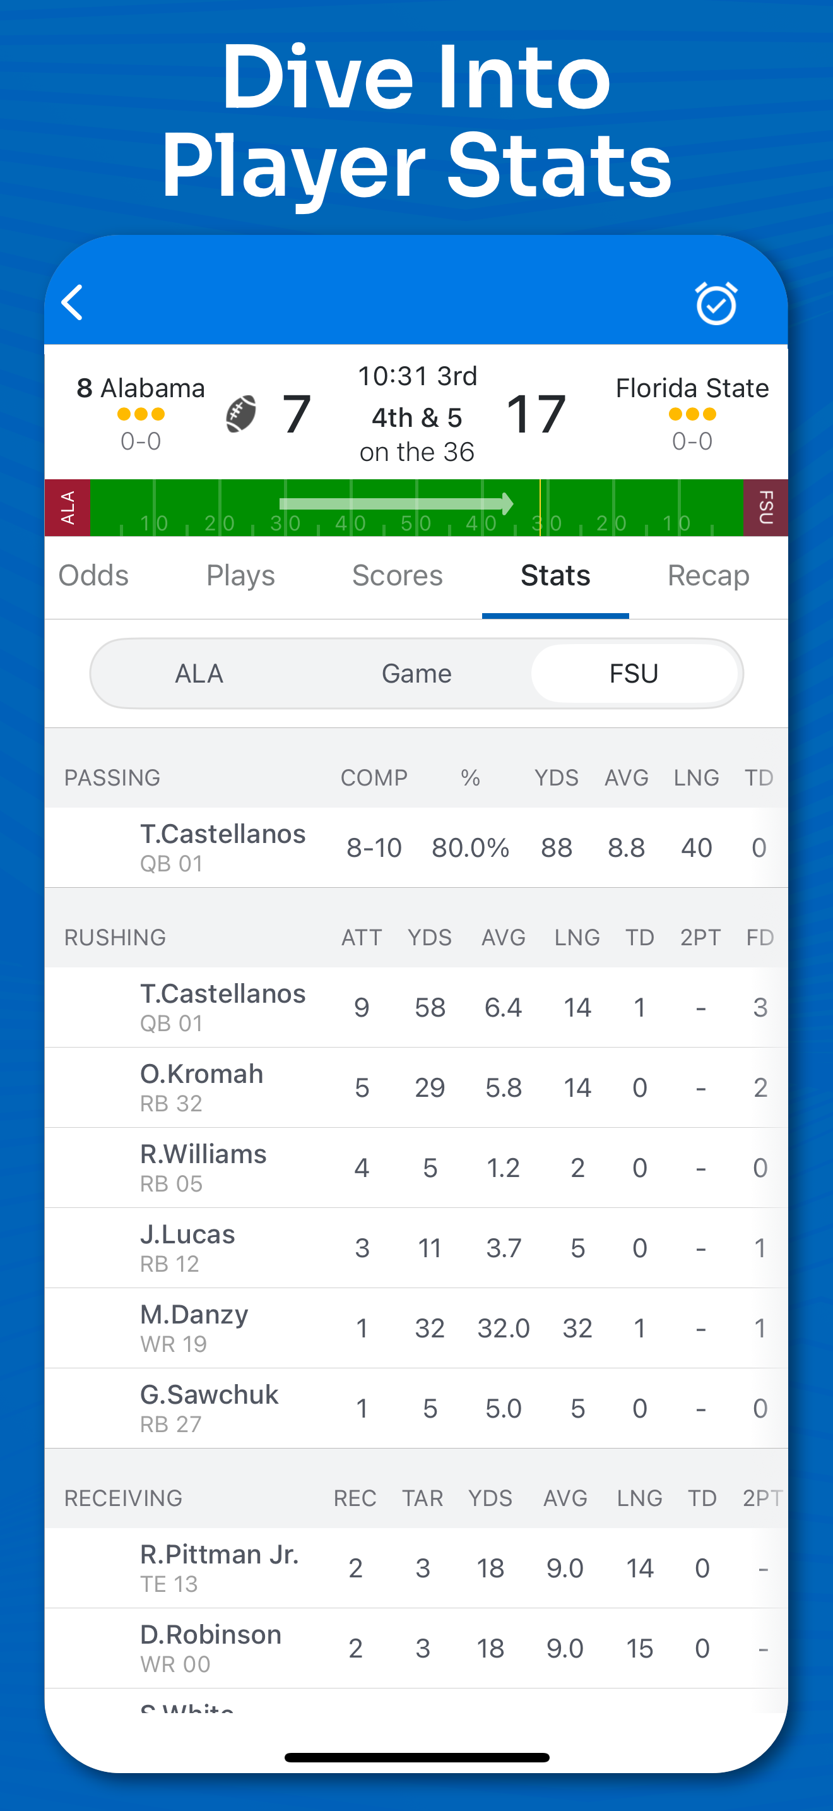833x1811 pixels.
Task: Tap the football possession icon
Action: (241, 414)
